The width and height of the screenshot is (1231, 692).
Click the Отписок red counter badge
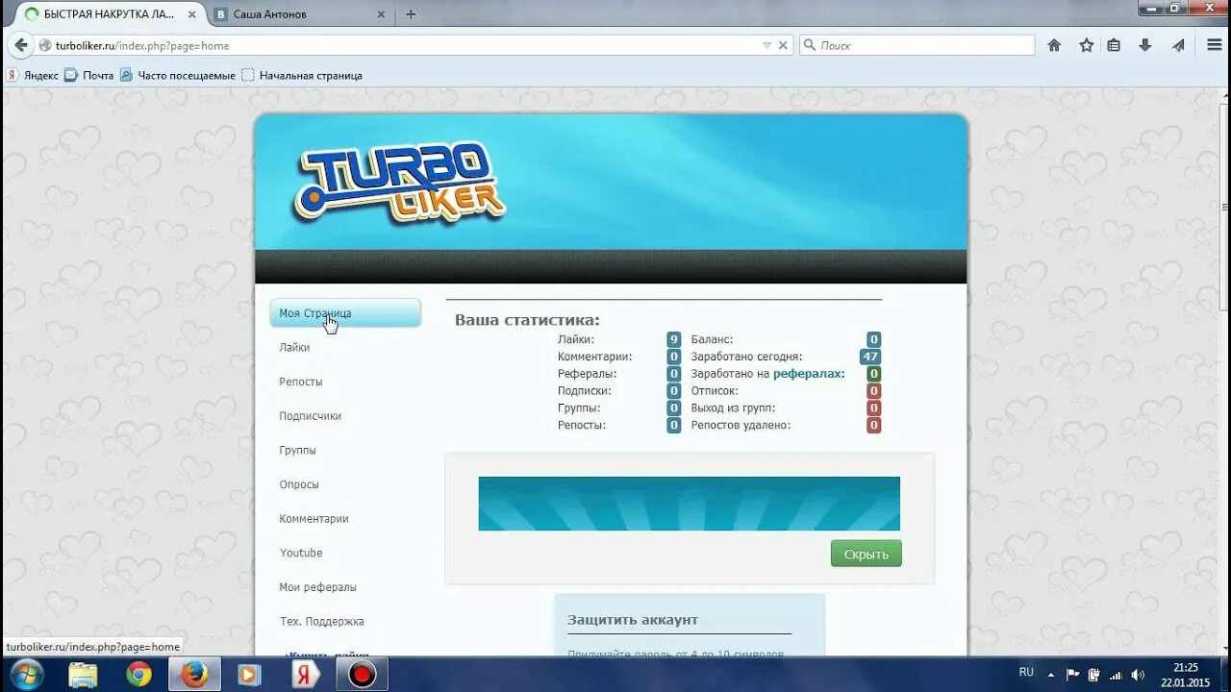(x=873, y=391)
